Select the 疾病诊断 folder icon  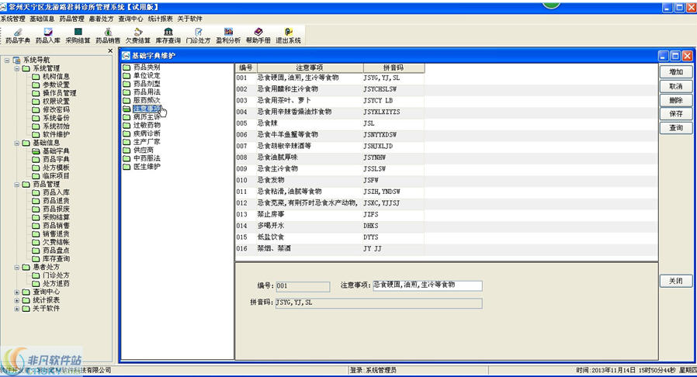pyautogui.click(x=127, y=133)
